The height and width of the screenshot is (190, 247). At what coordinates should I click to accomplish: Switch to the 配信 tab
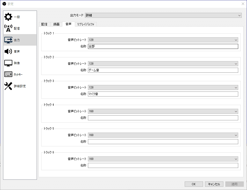coord(44,24)
